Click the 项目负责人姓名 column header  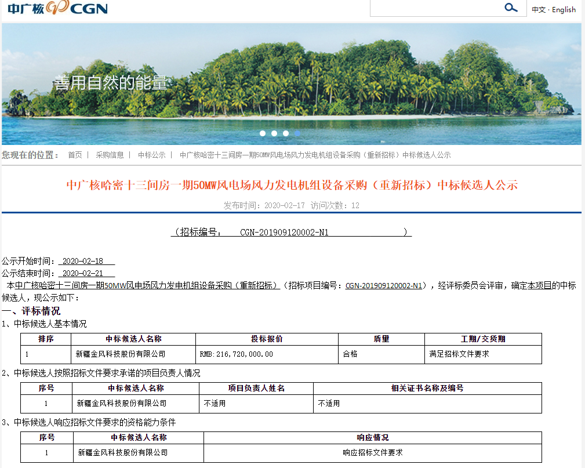tap(256, 388)
